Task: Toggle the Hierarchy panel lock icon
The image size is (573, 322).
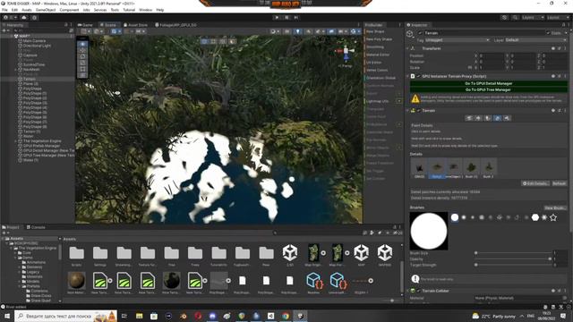Action: click(x=66, y=25)
